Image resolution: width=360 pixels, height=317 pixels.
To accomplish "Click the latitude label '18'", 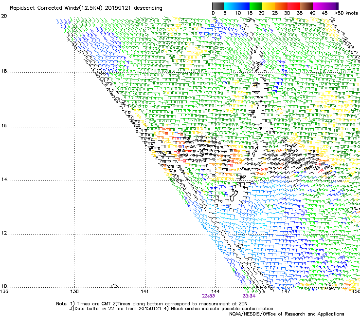I will (4, 71).
